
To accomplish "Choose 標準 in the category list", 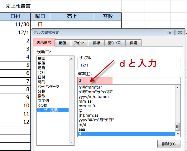I will coord(53,58).
